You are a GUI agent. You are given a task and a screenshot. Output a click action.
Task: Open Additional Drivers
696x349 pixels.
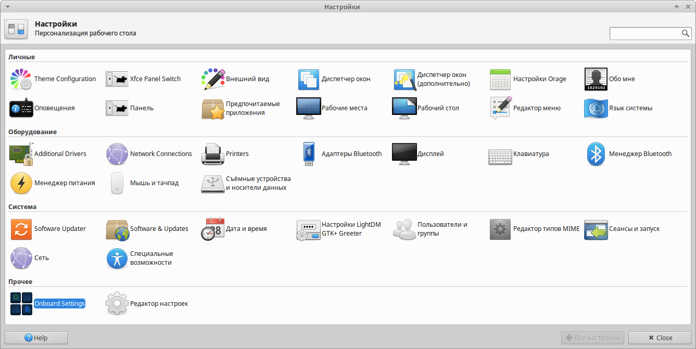tap(48, 154)
